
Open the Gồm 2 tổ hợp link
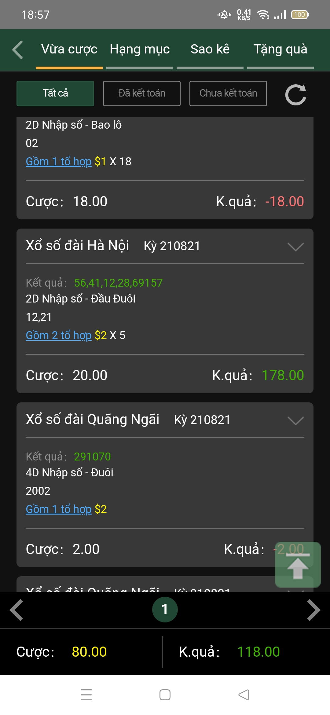coord(59,335)
